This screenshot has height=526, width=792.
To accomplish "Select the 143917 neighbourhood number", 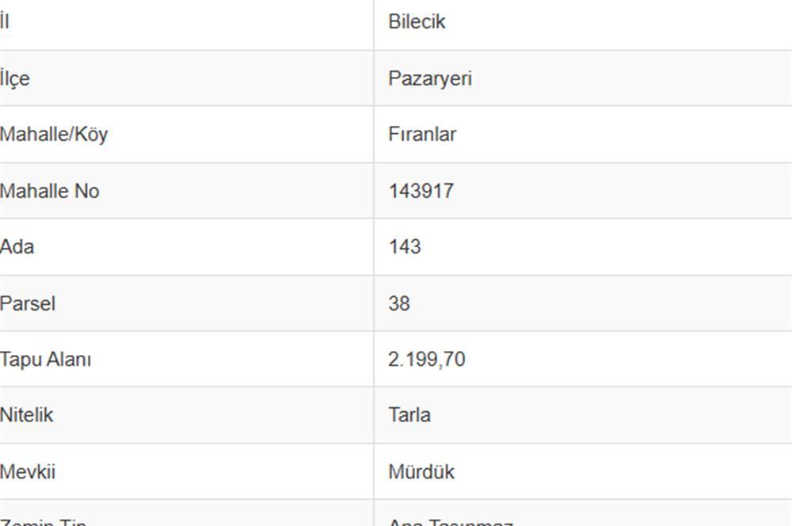I will coord(421,191).
